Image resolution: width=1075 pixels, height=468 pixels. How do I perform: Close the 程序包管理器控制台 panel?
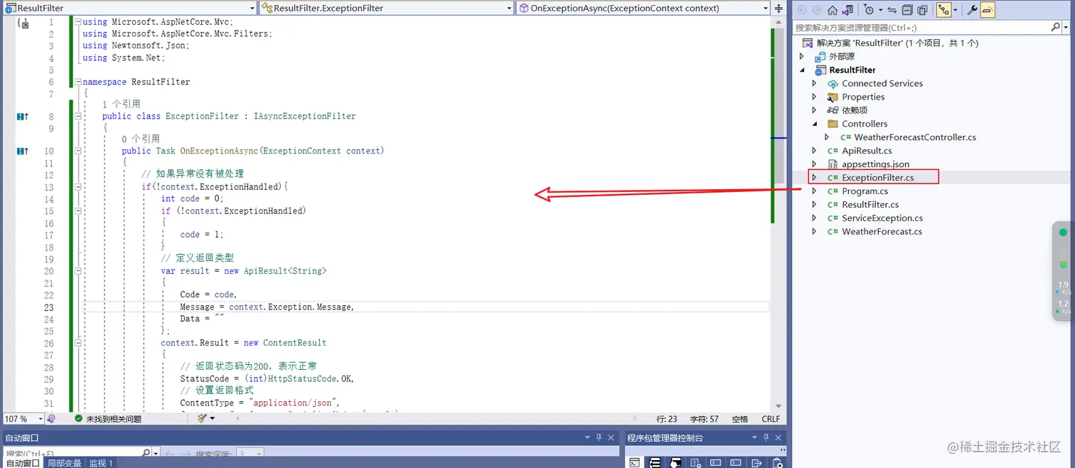click(779, 437)
